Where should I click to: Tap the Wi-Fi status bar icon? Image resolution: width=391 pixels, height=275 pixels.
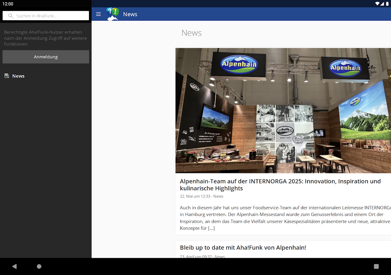click(x=377, y=4)
